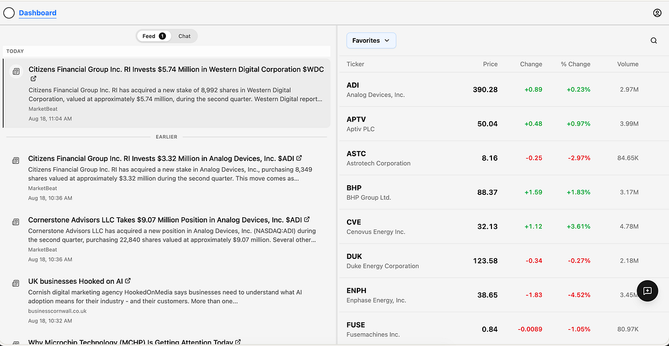Expand the Favorites dropdown
The height and width of the screenshot is (346, 669).
[371, 40]
